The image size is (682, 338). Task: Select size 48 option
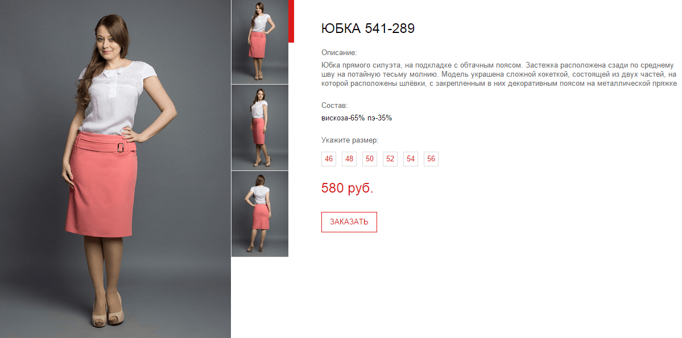349,159
